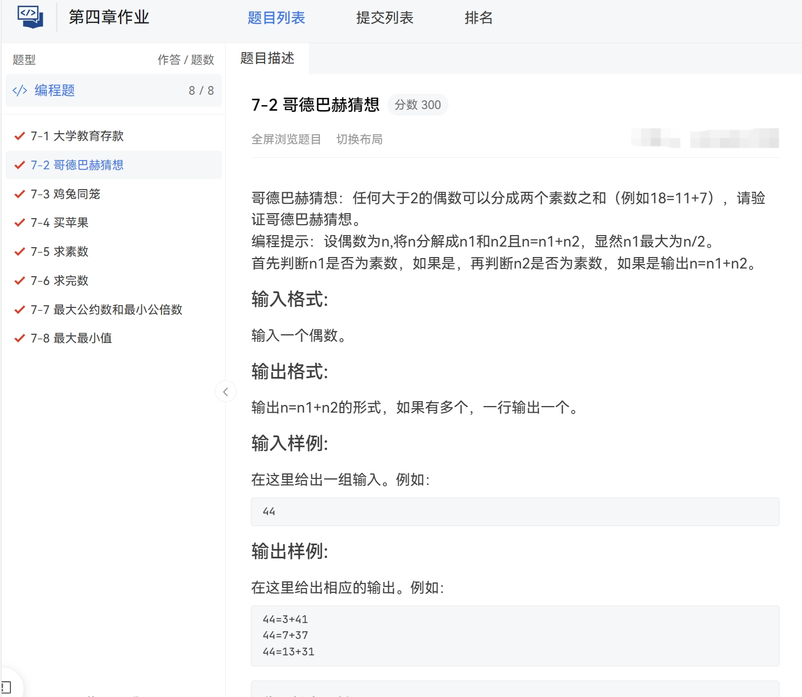The width and height of the screenshot is (802, 697).
Task: Open the 第四章作业 title
Action: click(109, 17)
